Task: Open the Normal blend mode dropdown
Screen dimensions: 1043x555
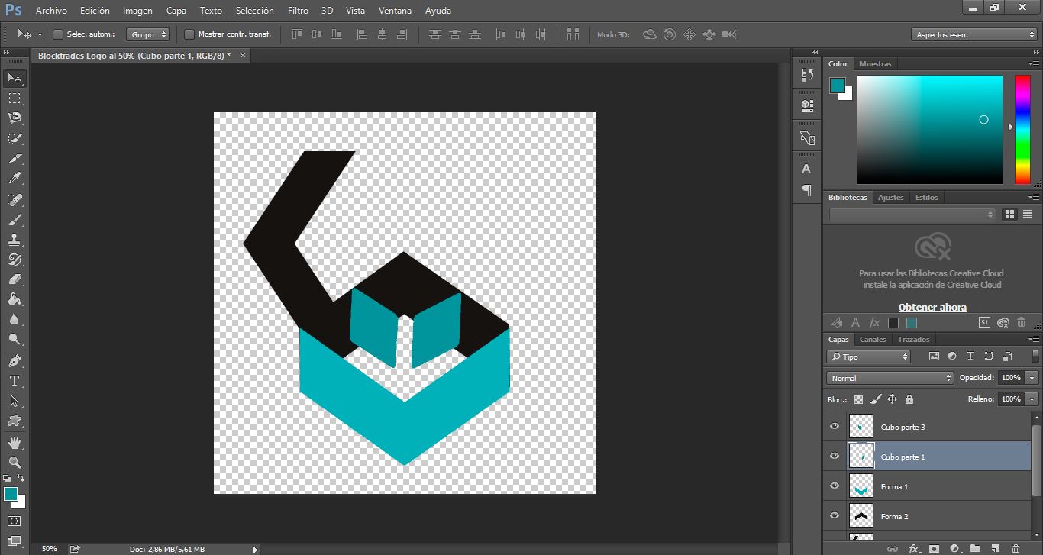Action: (x=890, y=378)
